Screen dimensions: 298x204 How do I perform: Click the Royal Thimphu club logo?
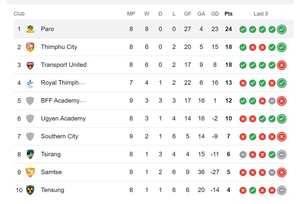[x=30, y=83]
